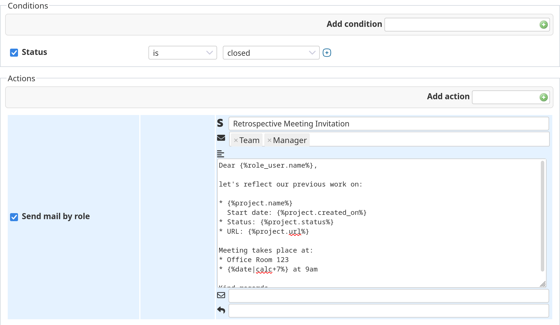
Task: Click the Add condition label
Action: tap(354, 24)
